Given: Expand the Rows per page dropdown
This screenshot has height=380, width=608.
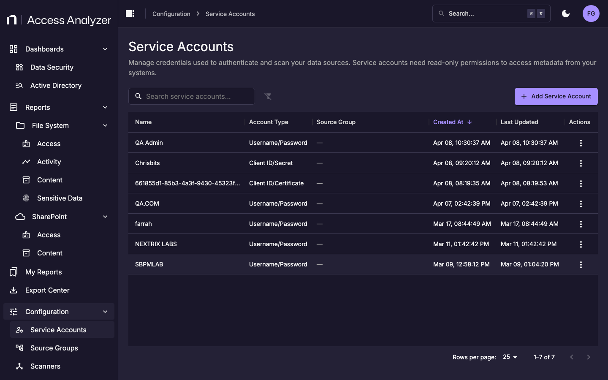Looking at the screenshot, I should click(510, 357).
